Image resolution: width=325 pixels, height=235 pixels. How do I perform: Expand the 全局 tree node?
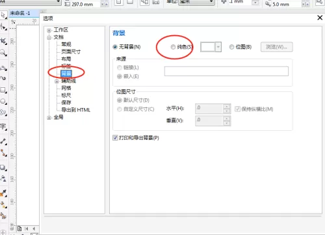click(x=49, y=118)
